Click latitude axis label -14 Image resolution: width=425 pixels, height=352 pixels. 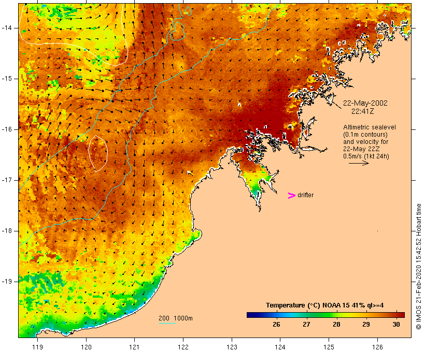coord(7,27)
